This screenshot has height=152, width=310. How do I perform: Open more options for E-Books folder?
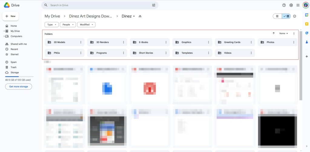[x=166, y=42]
